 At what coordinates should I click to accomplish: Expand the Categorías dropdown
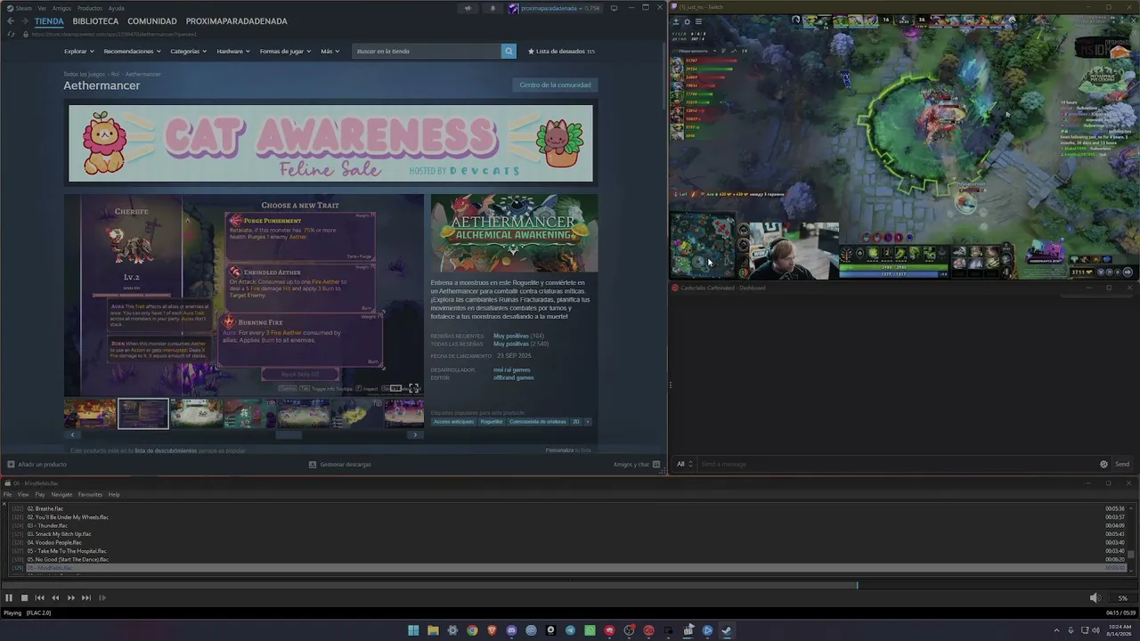click(189, 52)
